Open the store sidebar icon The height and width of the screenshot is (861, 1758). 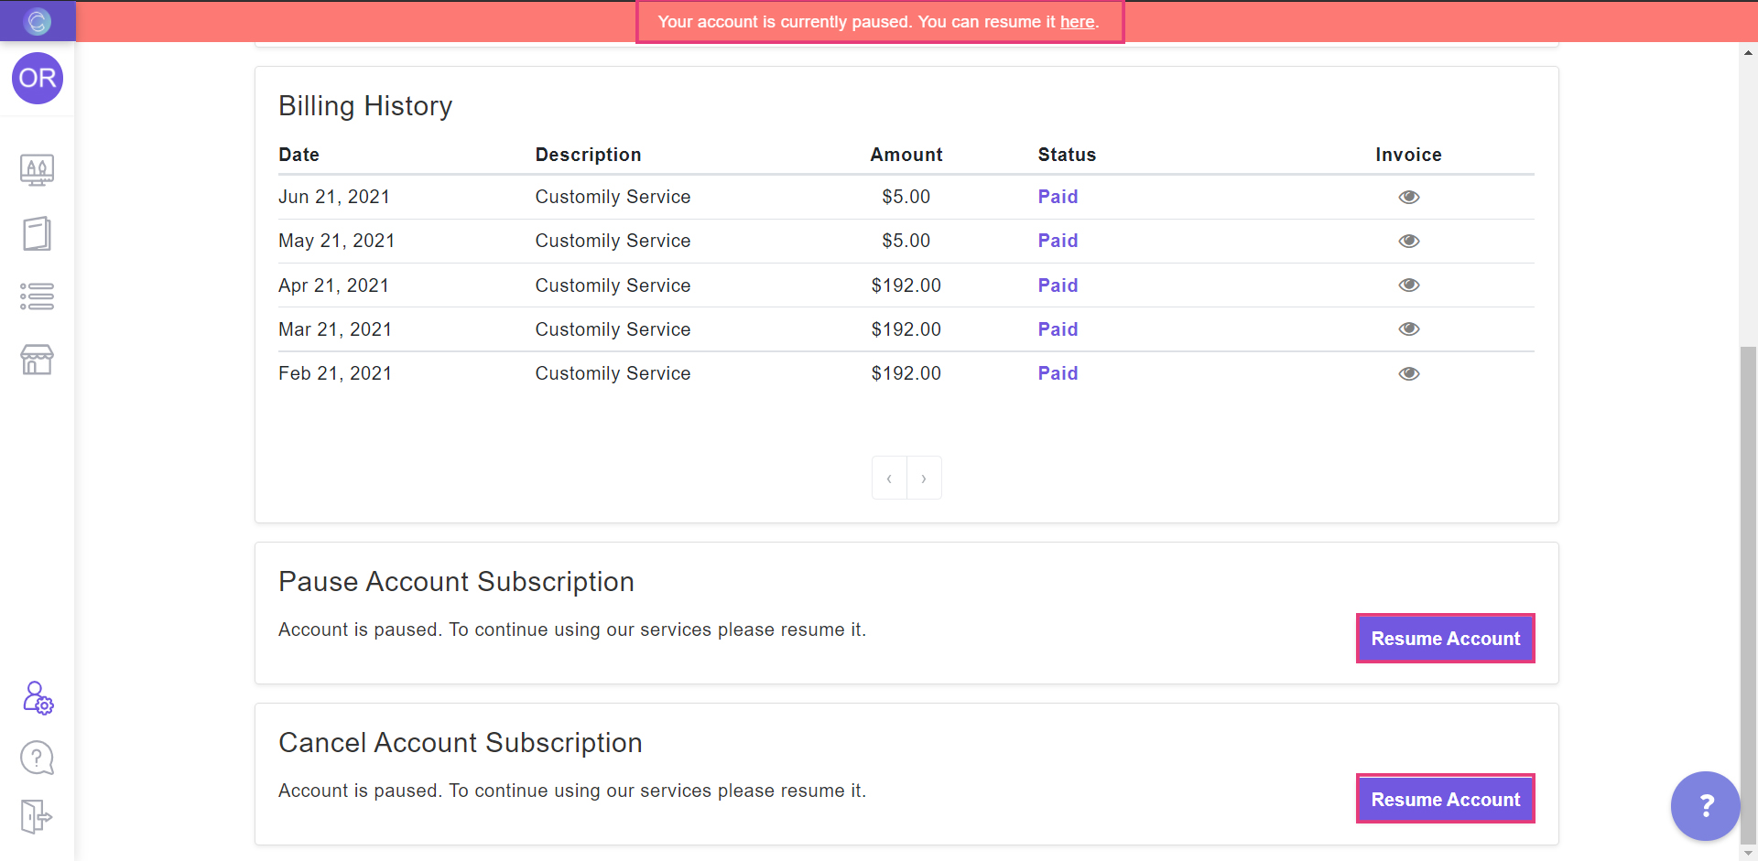(38, 360)
